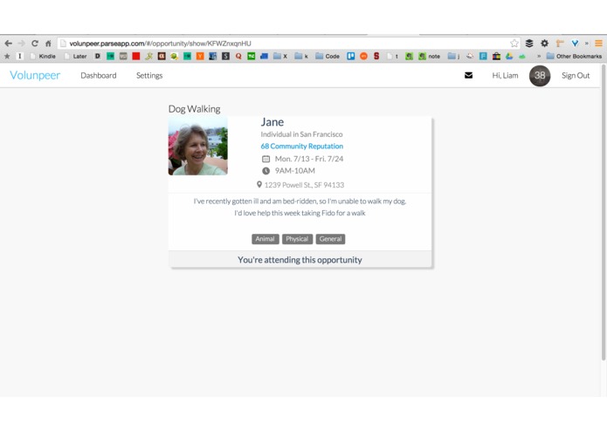Click You're attending this opportunity banner

point(300,260)
